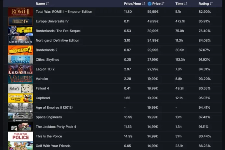Click the Price descending sort icon

[163, 4]
